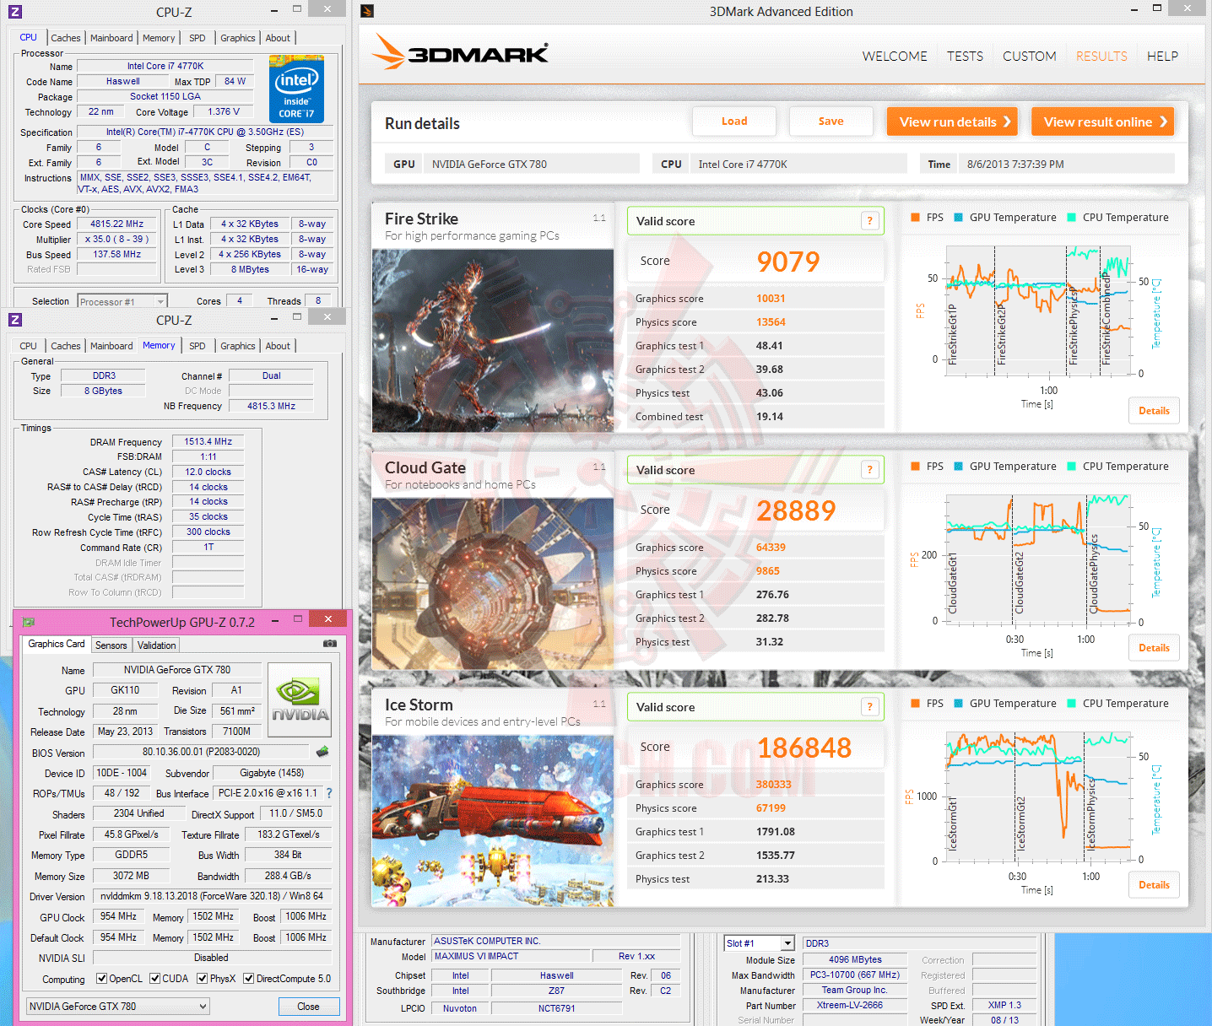Toggle the CUDA checkbox
The image size is (1212, 1026).
(154, 979)
